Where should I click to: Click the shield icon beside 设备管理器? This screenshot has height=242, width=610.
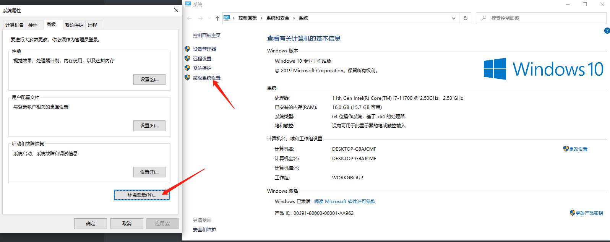coord(187,49)
